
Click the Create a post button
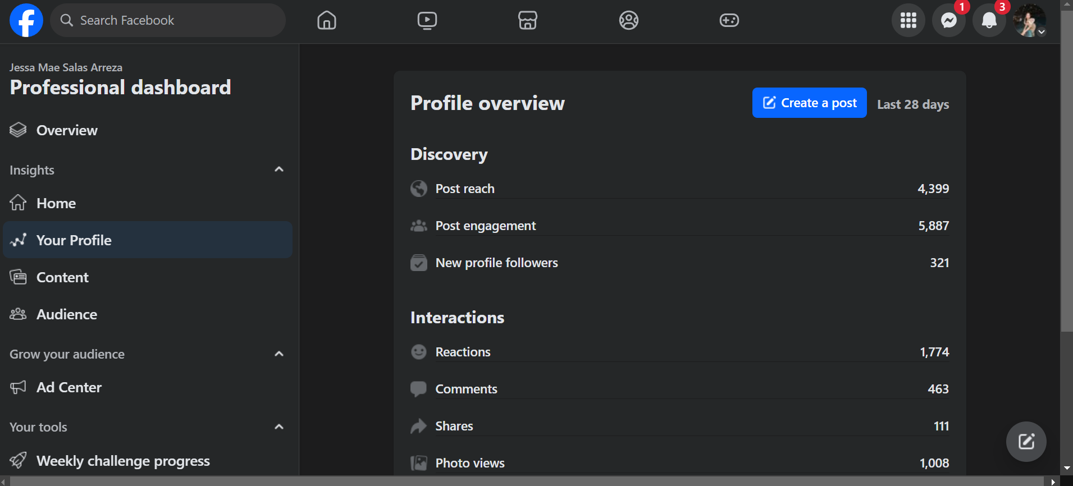(x=809, y=103)
